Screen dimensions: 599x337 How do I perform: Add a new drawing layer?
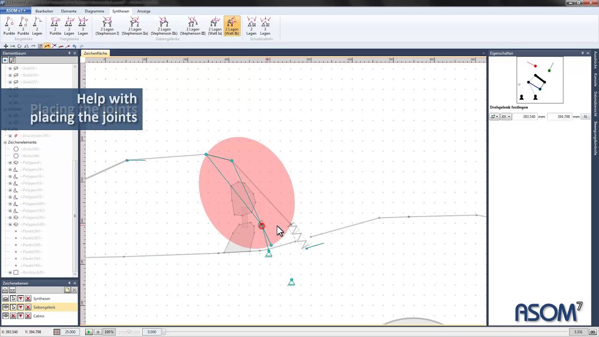click(67, 290)
